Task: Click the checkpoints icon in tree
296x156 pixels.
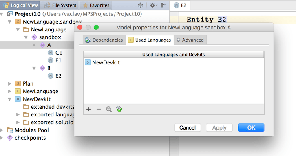Action: [x=10, y=138]
